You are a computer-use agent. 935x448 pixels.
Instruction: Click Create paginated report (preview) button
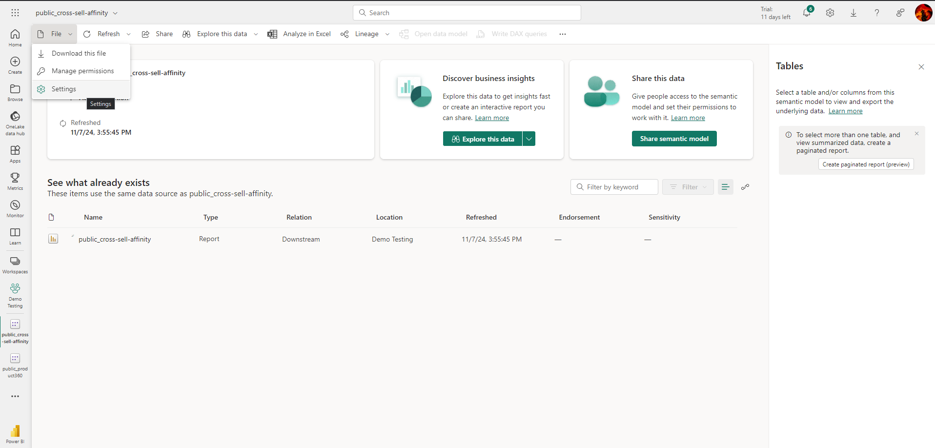tap(866, 164)
